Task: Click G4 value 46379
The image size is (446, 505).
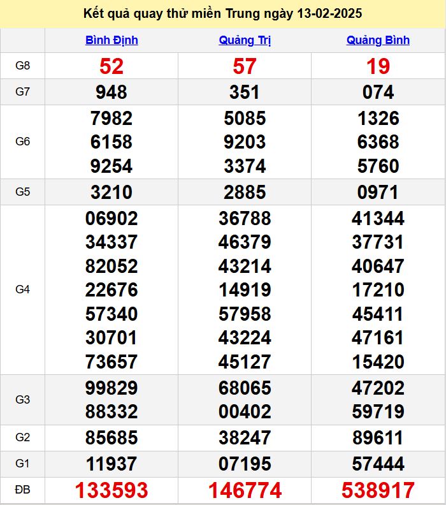Action: [245, 242]
